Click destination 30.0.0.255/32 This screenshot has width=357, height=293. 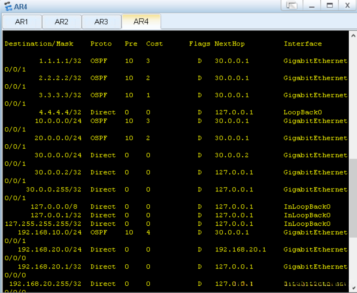coord(54,189)
